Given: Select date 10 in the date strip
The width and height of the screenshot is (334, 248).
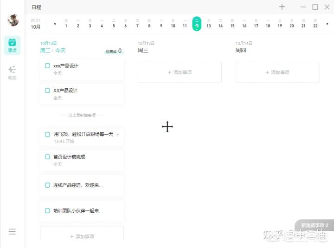Looking at the screenshot, I should (x=173, y=24).
